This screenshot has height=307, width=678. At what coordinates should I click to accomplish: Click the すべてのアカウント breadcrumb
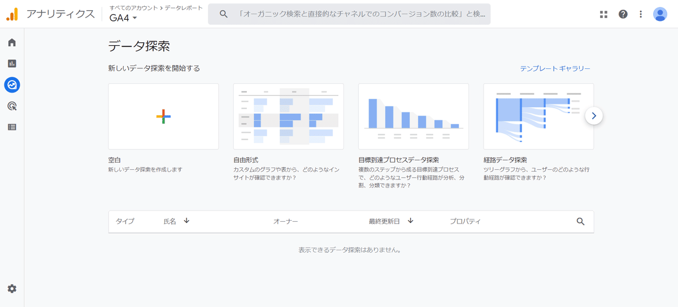pyautogui.click(x=134, y=8)
